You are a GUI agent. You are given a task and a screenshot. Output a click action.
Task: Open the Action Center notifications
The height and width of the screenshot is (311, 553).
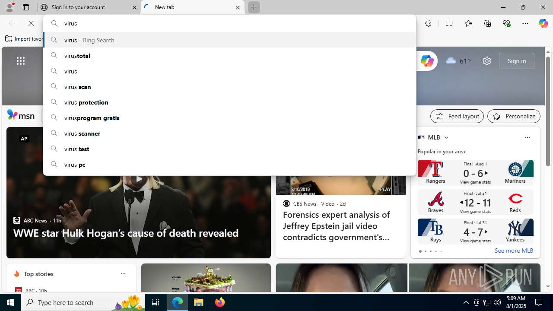539,302
